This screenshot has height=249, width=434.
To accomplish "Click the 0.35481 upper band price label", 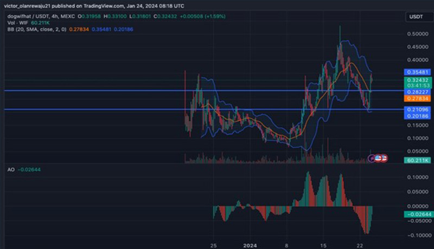I will (x=417, y=72).
